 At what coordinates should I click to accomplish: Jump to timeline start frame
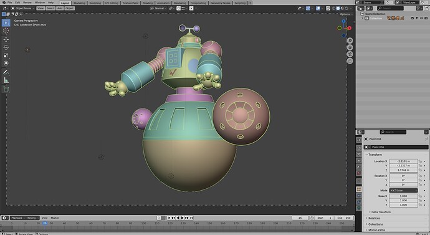click(x=169, y=218)
